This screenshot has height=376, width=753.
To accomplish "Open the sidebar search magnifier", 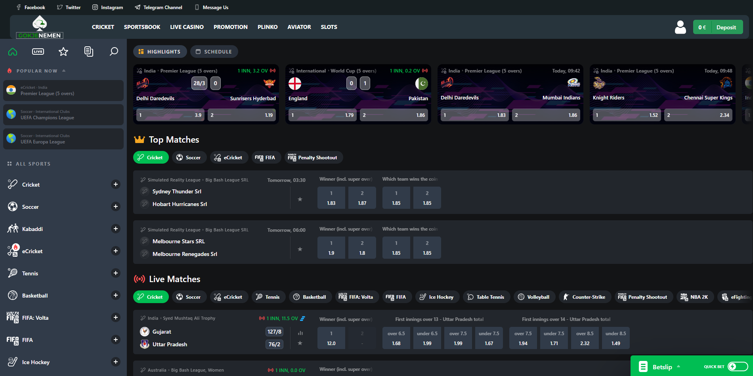I will coord(114,52).
